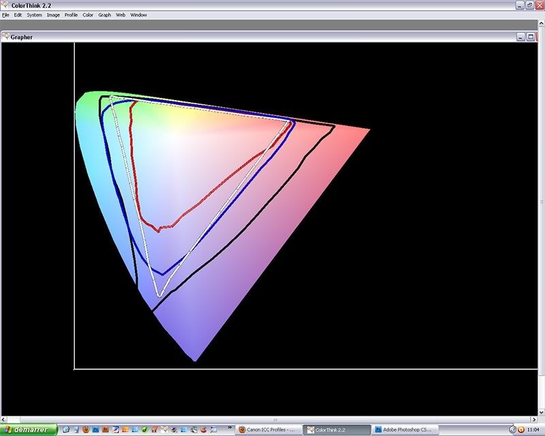Open the Image menu

(53, 15)
